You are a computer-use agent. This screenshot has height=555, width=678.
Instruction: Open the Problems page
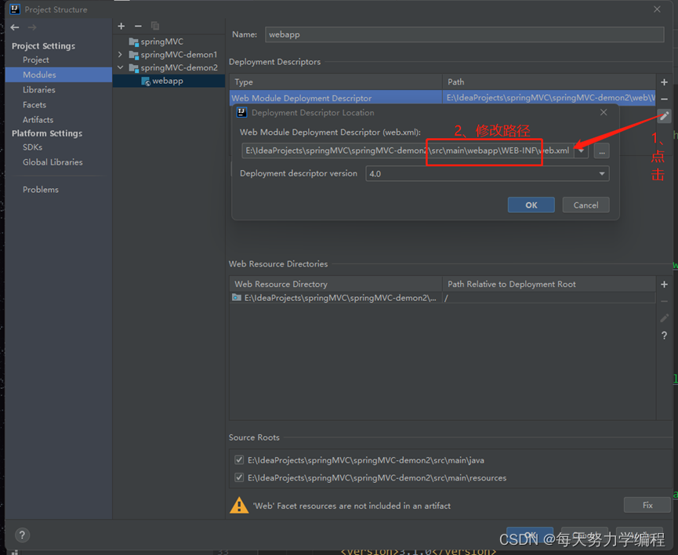pos(41,190)
